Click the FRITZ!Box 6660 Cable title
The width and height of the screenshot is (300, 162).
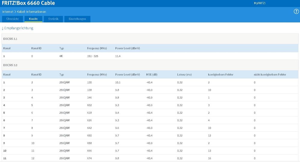click(28, 3)
